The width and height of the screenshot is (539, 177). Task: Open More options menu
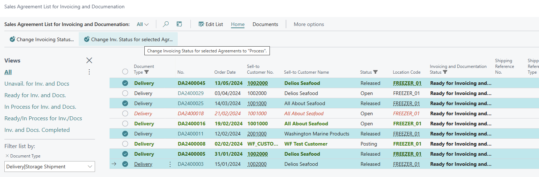click(309, 25)
